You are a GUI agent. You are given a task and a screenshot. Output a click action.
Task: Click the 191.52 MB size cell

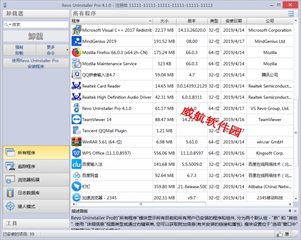click(x=164, y=41)
